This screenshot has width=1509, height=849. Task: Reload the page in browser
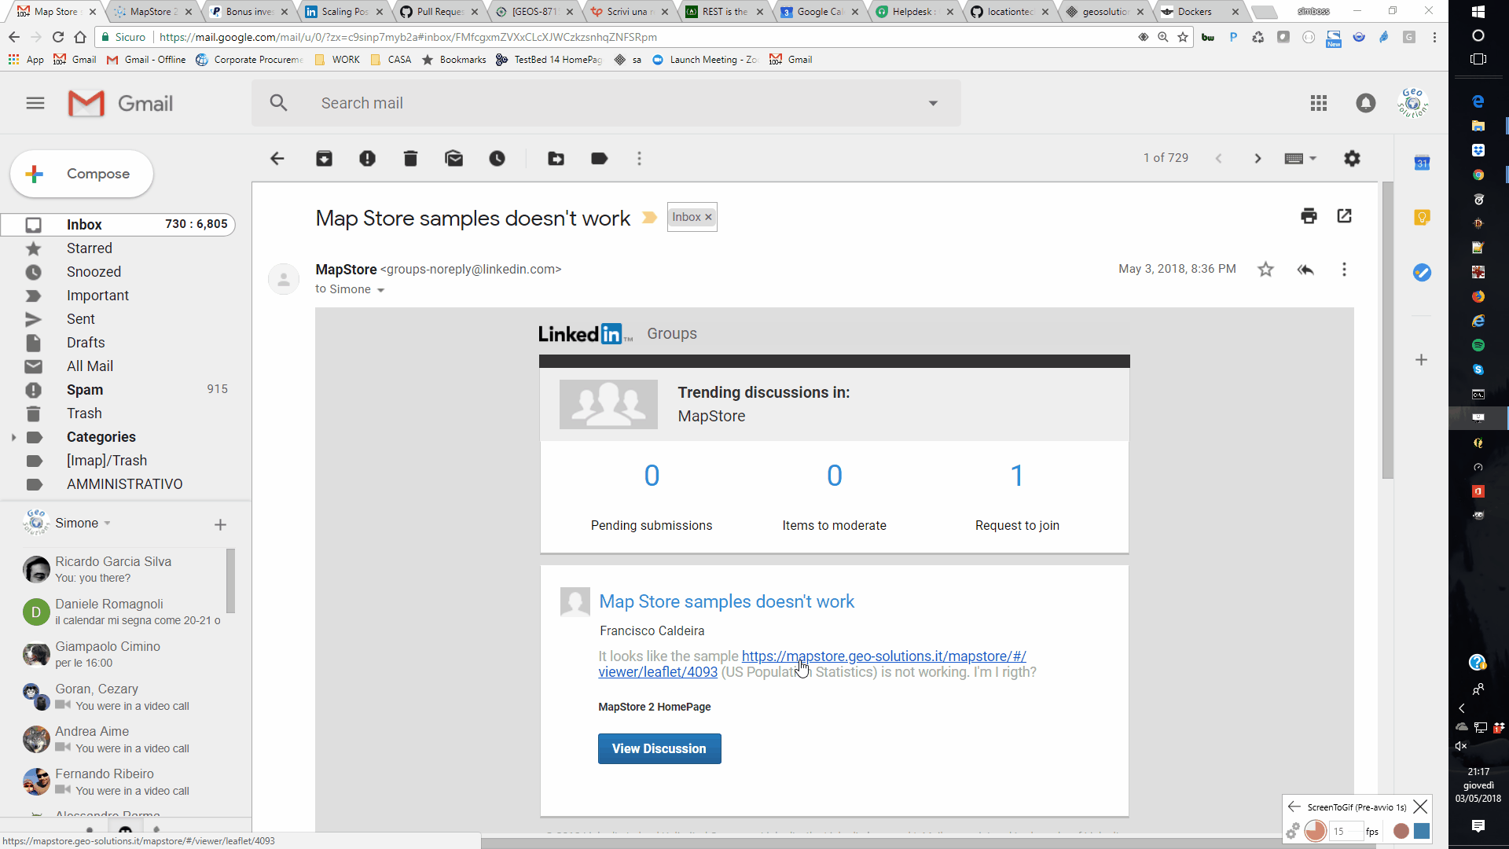point(58,37)
